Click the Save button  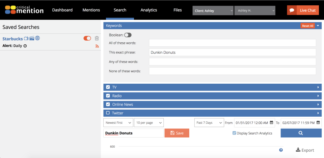177,133
